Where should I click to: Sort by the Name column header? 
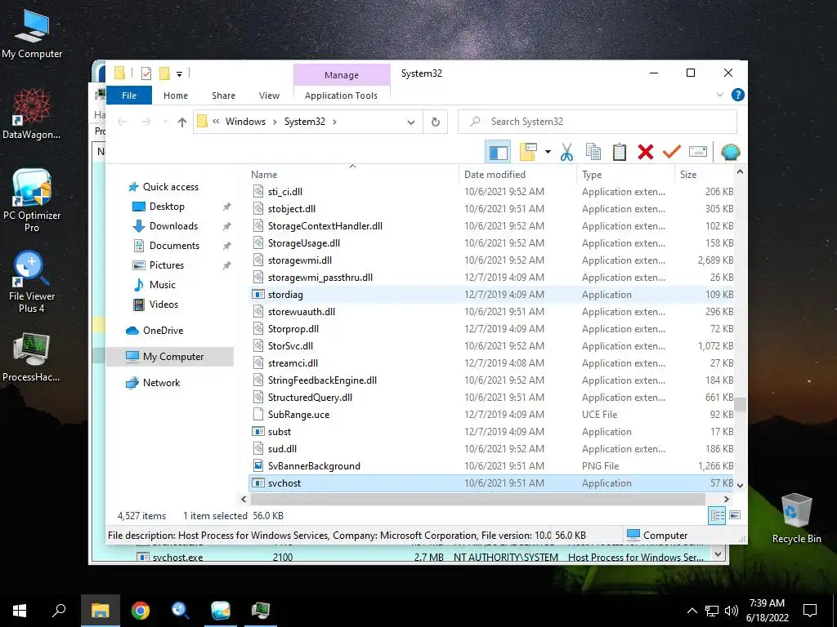[x=353, y=175]
